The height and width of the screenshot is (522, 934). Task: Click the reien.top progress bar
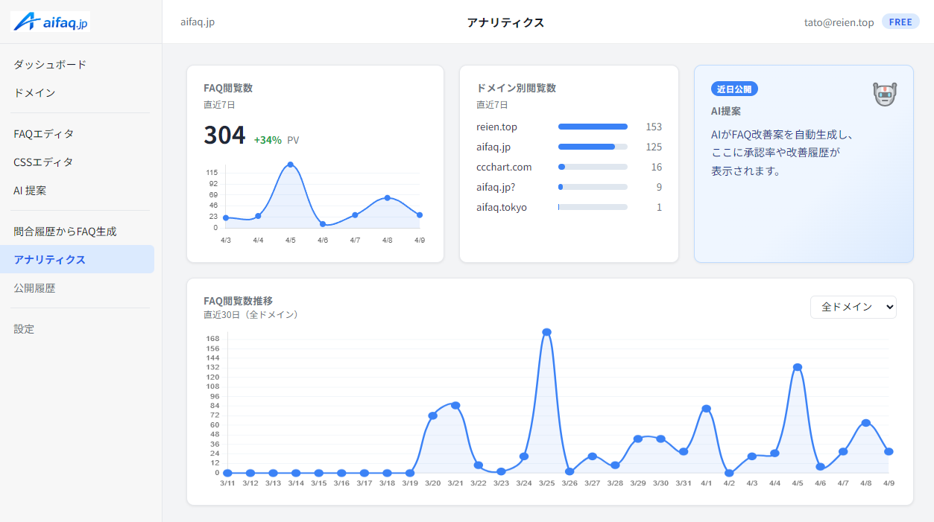click(593, 127)
